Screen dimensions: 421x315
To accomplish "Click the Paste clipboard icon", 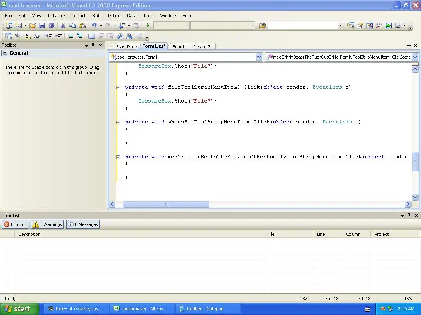I will coord(82,25).
